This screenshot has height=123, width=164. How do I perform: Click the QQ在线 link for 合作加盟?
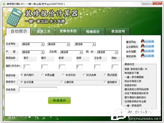(x=149, y=51)
